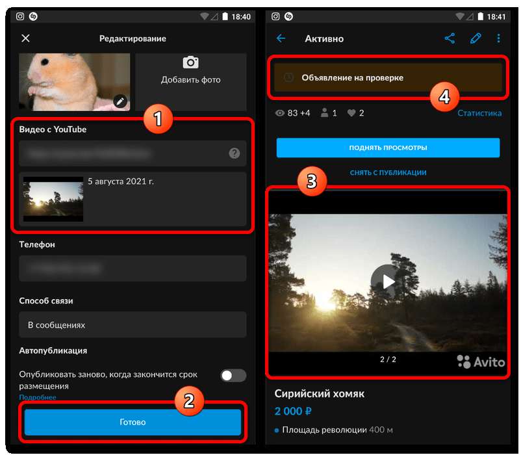The width and height of the screenshot is (521, 455).
Task: Open the Подробнее link
Action: 38,397
